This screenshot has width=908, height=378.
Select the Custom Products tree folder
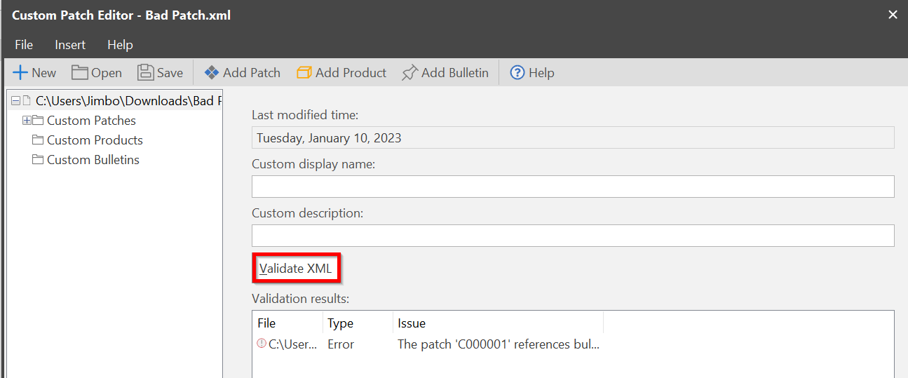point(95,140)
